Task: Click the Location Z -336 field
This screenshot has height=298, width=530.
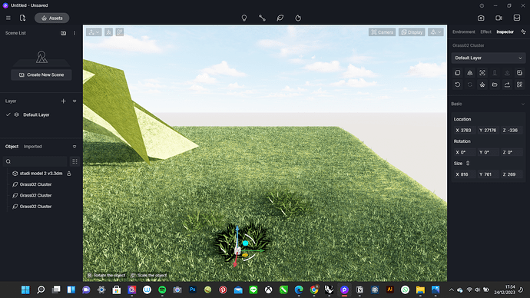Action: (512, 130)
